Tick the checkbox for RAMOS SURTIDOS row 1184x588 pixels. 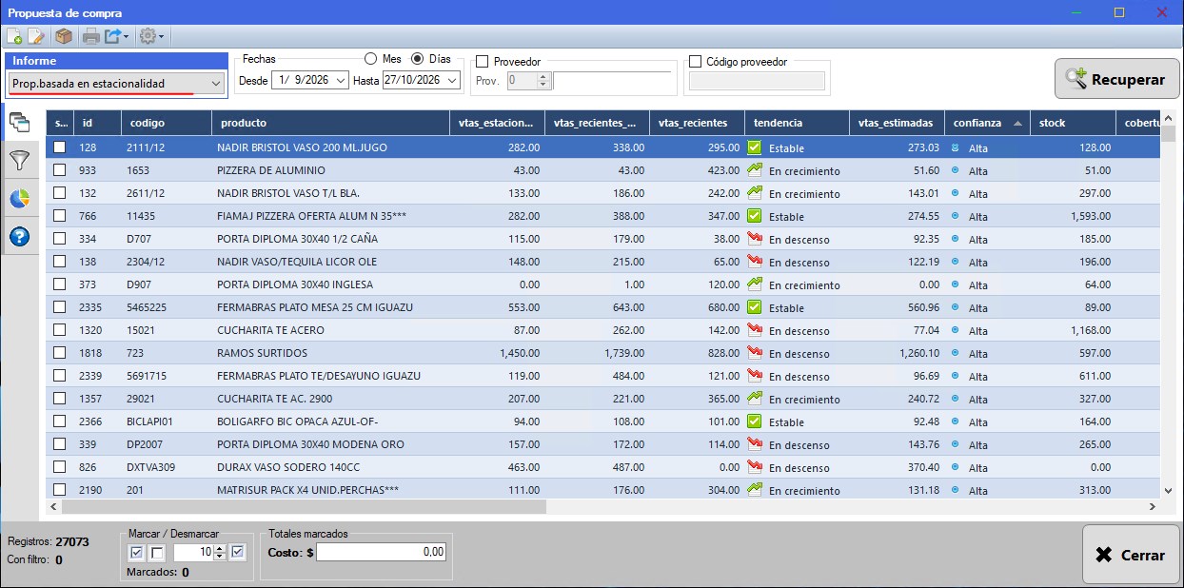coord(60,353)
